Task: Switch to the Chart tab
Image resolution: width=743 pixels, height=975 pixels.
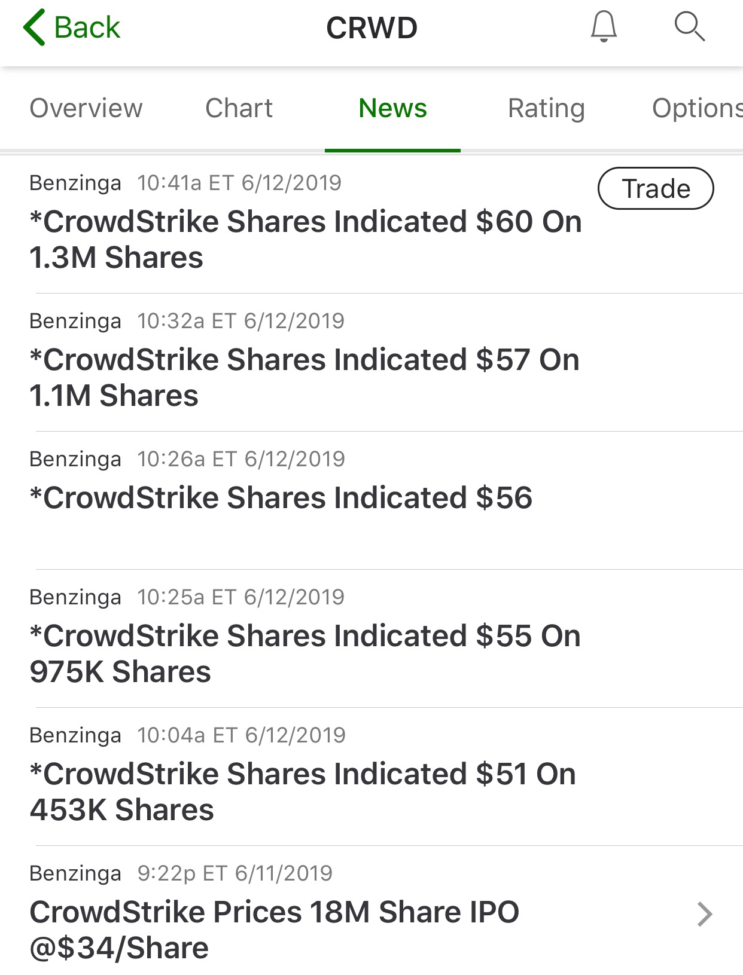Action: (239, 108)
